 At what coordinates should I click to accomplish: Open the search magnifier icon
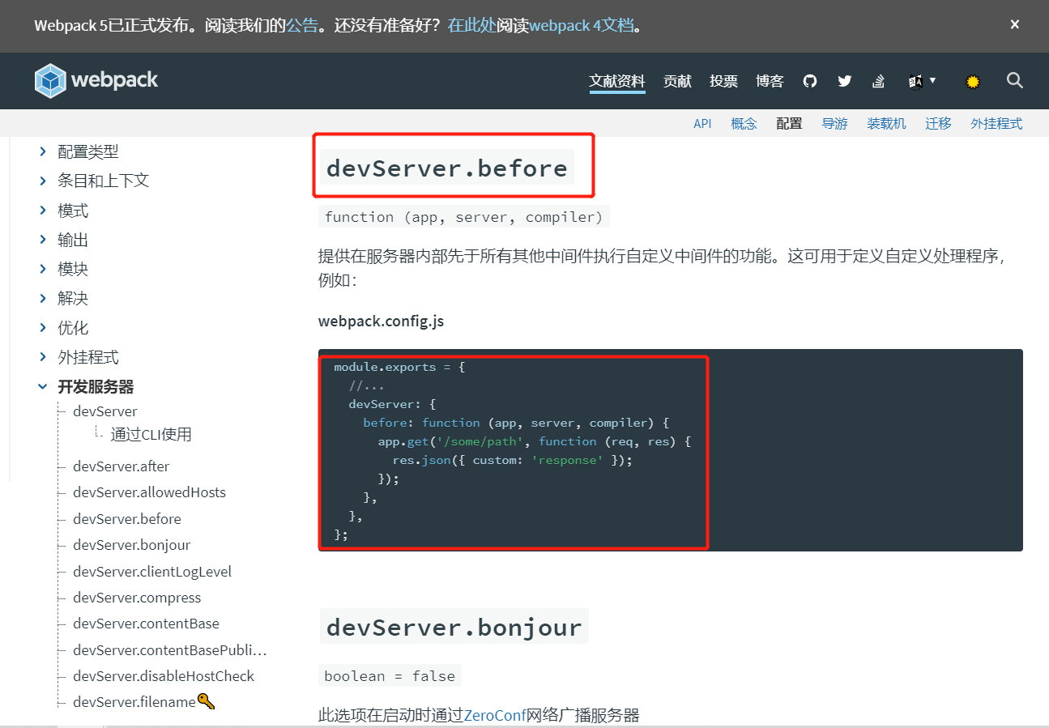(1015, 80)
